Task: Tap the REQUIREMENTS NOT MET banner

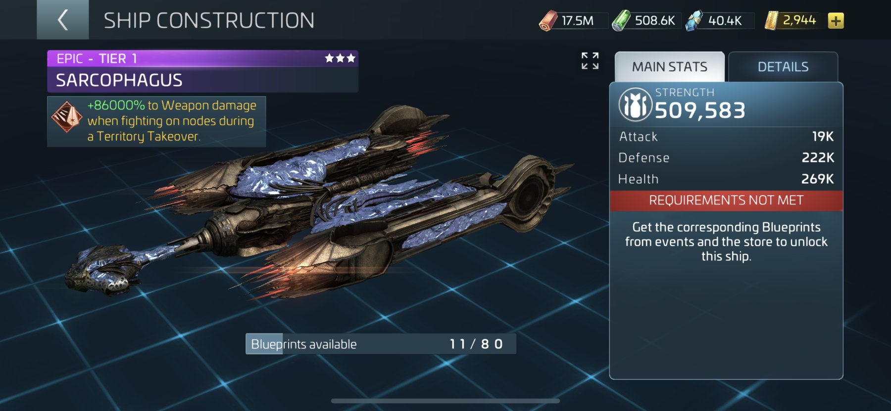Action: tap(726, 201)
